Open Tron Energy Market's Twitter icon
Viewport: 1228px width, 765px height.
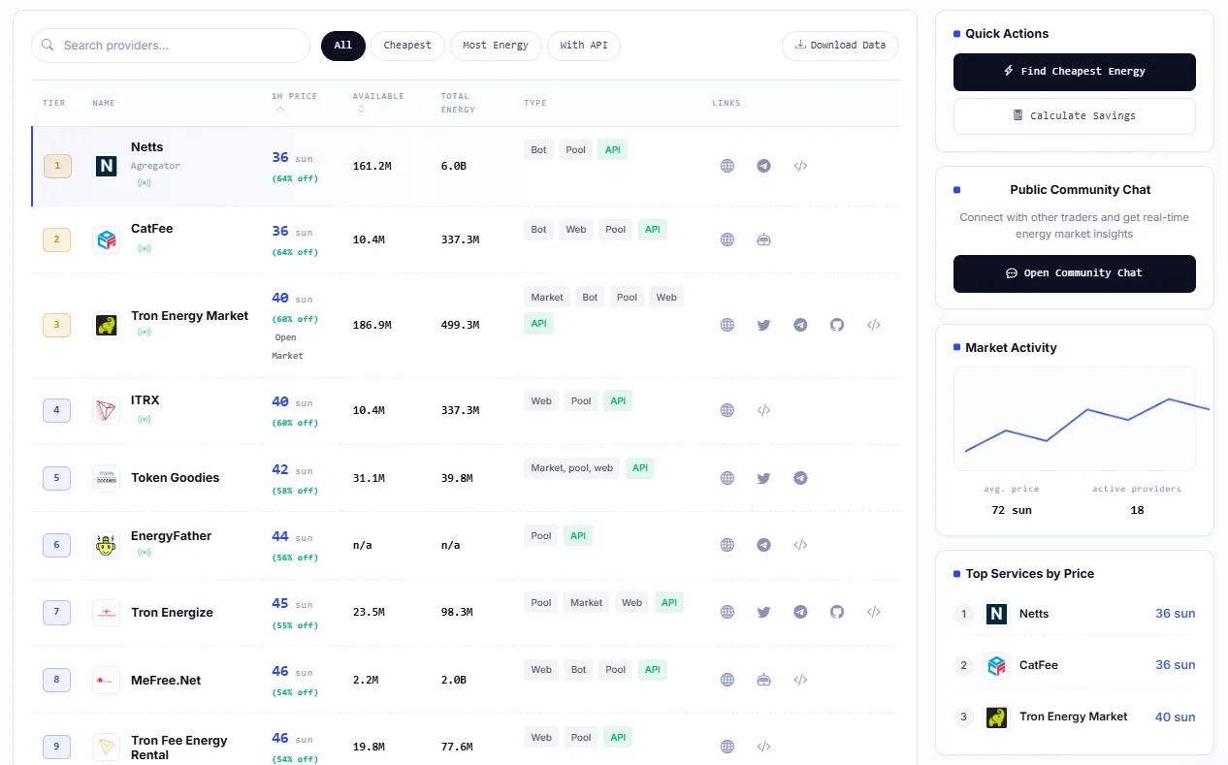click(764, 325)
